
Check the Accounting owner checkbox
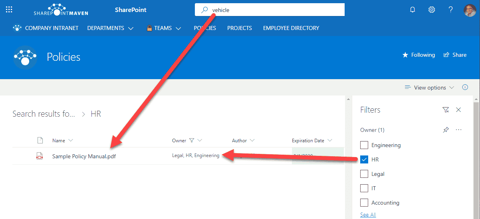[364, 203]
